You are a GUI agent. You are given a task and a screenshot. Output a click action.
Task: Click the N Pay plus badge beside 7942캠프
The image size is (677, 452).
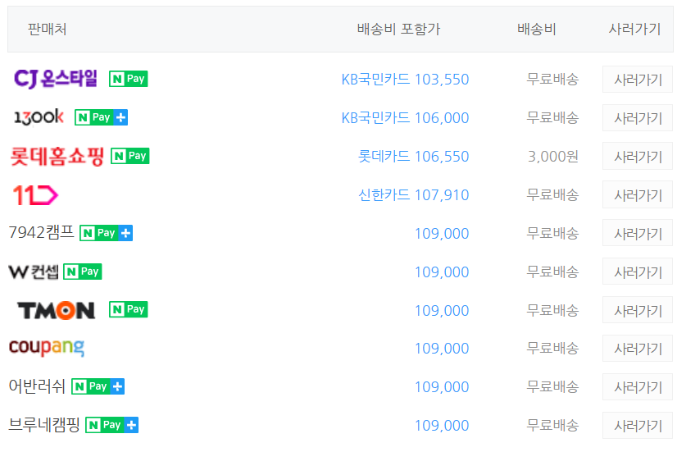click(107, 233)
